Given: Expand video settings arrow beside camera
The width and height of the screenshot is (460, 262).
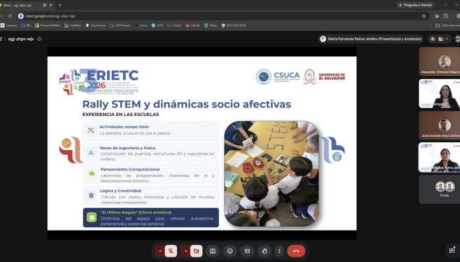Looking at the screenshot, I should click(x=186, y=251).
